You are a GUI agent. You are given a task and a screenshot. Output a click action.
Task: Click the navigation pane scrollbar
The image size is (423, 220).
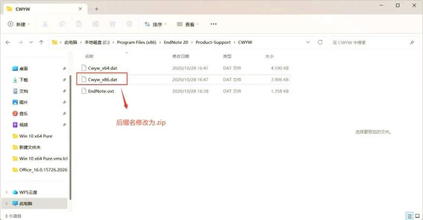[x=70, y=138]
